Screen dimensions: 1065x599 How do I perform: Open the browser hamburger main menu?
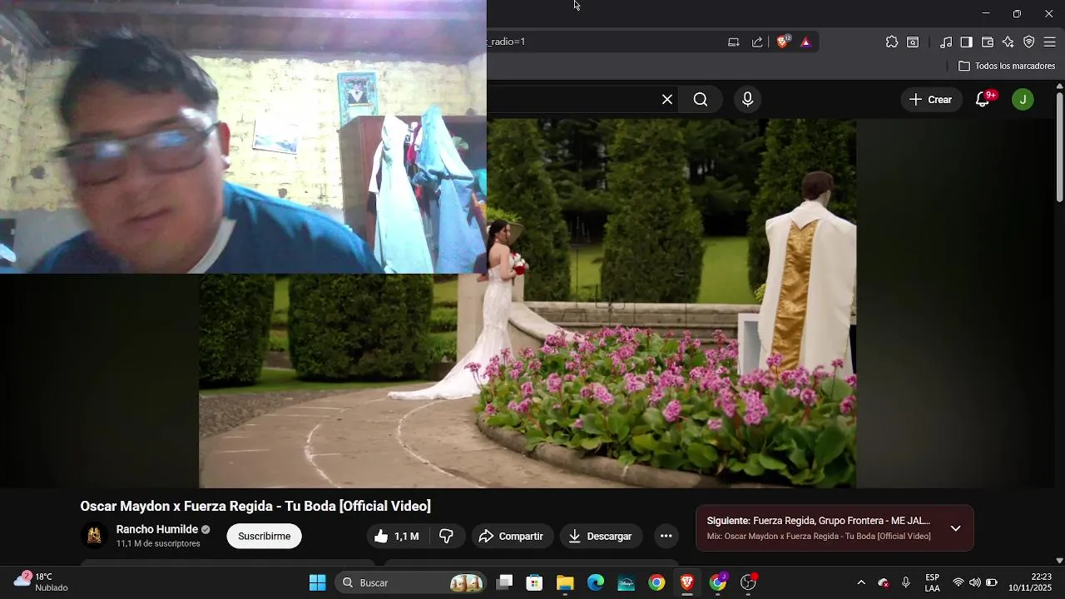pyautogui.click(x=1050, y=42)
